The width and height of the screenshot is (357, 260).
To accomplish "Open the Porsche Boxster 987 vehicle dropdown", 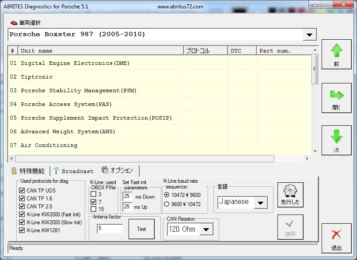I will [309, 35].
